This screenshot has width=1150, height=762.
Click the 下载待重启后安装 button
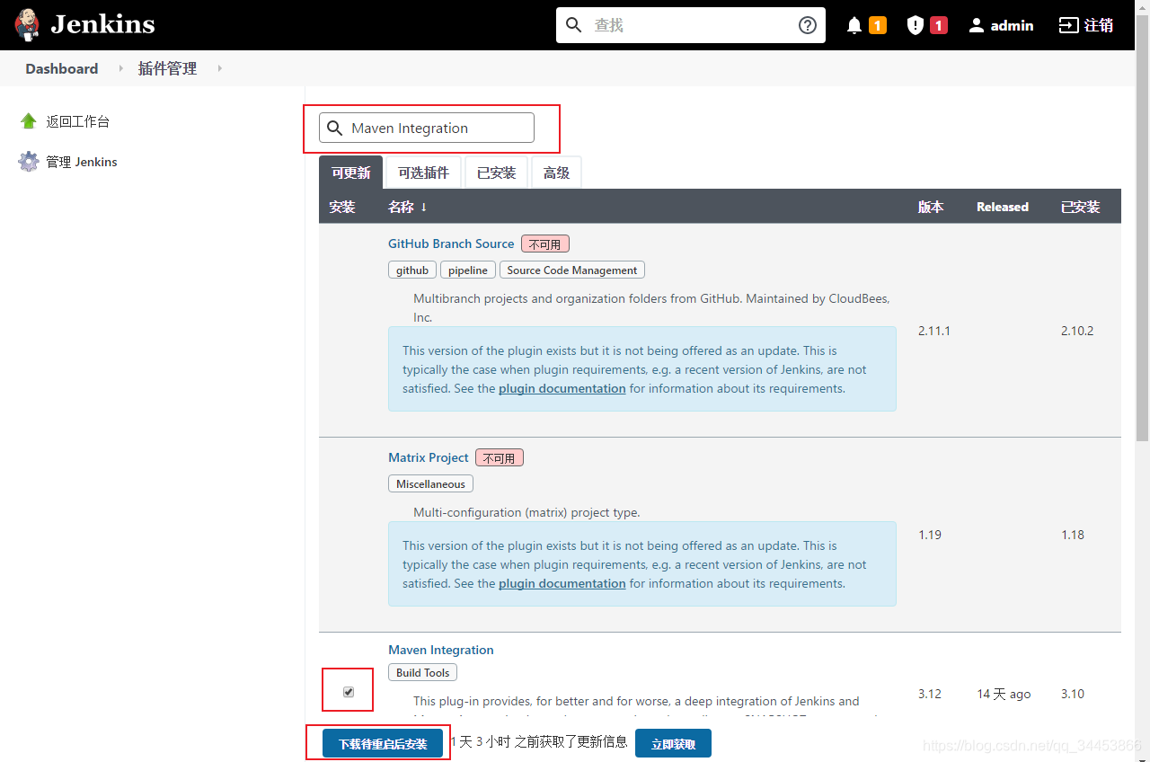pos(383,744)
